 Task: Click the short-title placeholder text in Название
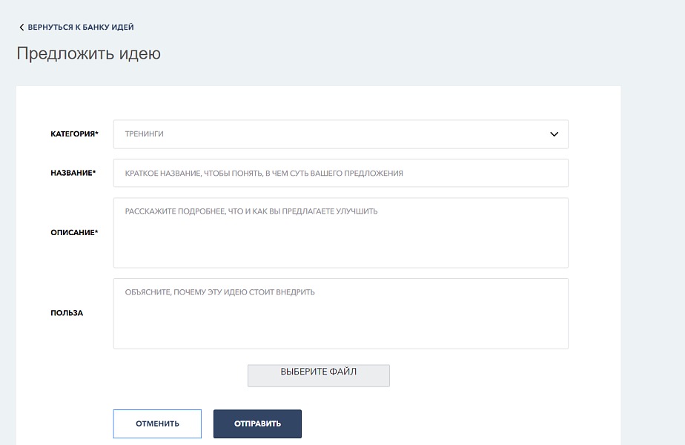[x=264, y=173]
